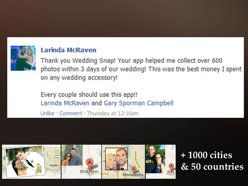Click the 'Every couple should use this app' line

89,95
